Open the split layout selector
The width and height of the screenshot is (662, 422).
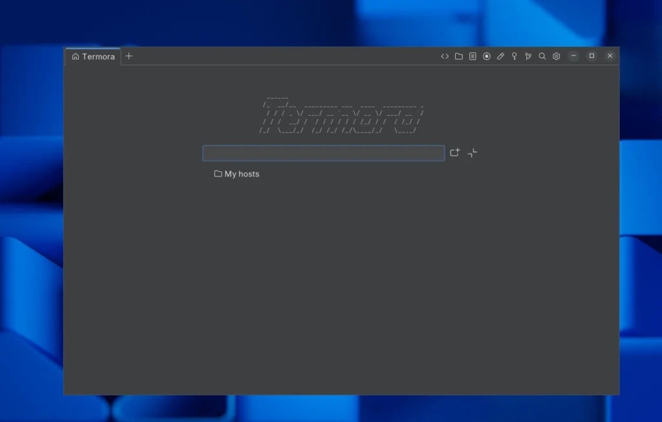click(x=471, y=153)
